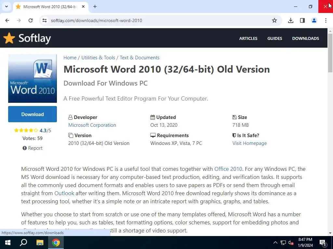Viewport: 333px width, 249px height.
Task: Open a new tab with plus button
Action: [95, 6]
